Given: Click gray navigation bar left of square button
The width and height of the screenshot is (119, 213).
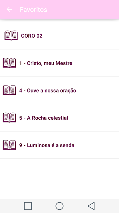Looking at the screenshot, I should (12, 206).
